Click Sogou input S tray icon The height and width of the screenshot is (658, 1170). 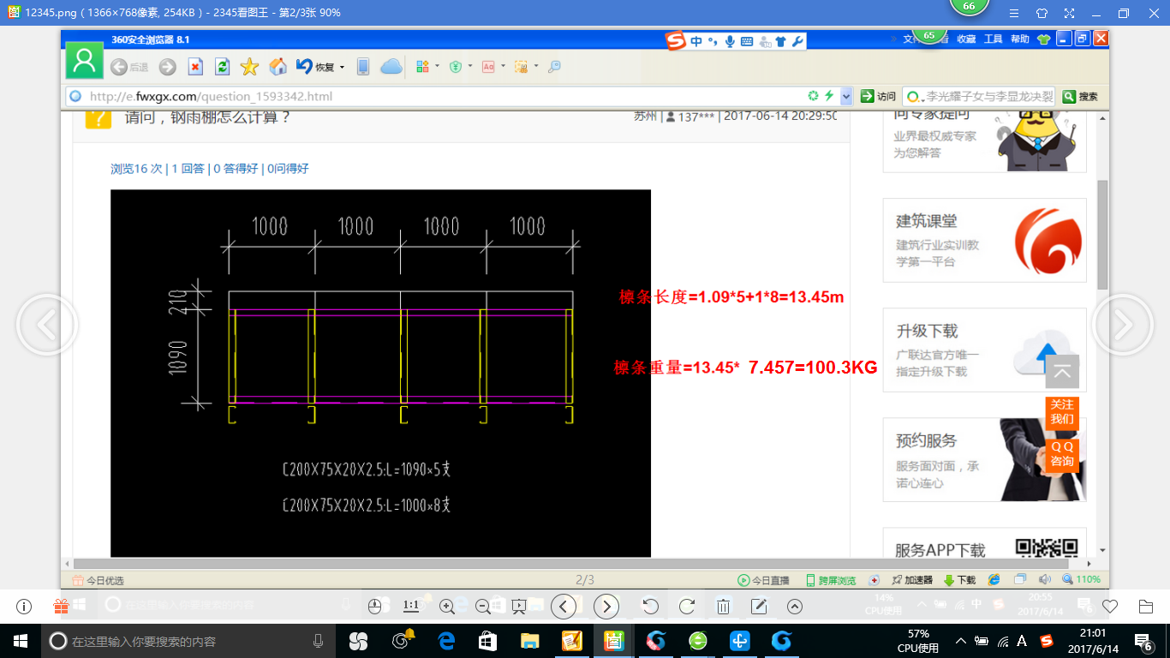1046,641
